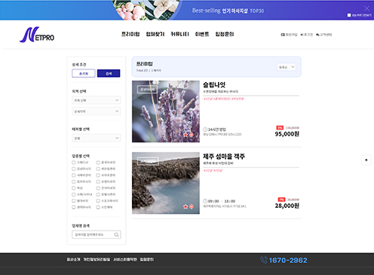This screenshot has width=374, height=275.
Task: Check the 스웨디시 category checkbox
Action: (74, 163)
